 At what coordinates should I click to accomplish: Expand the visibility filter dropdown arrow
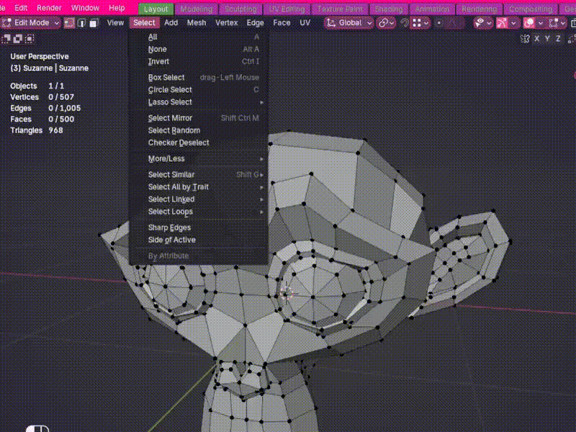click(x=489, y=23)
